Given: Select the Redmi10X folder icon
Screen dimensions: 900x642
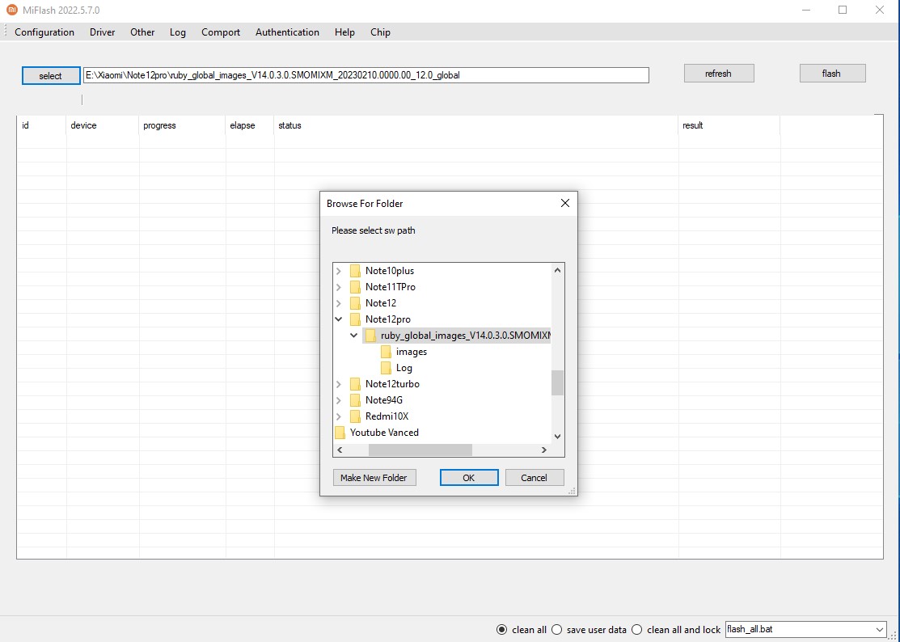Looking at the screenshot, I should click(x=355, y=416).
